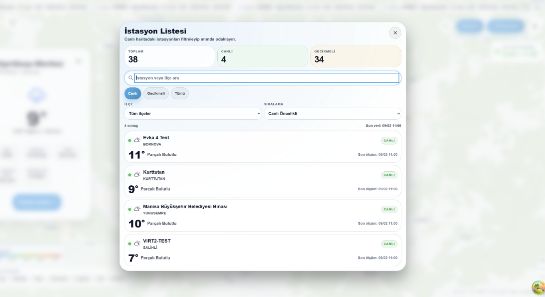Screen dimensions: 545x297
Task: Click the Toplam 38 summary card
Action: click(x=169, y=57)
